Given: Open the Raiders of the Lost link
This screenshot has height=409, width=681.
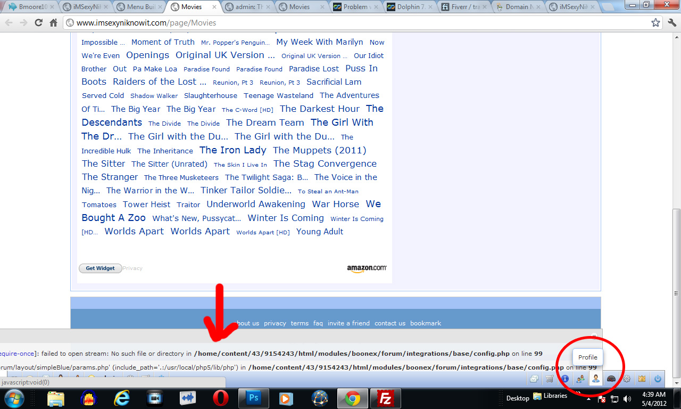Looking at the screenshot, I should 160,82.
